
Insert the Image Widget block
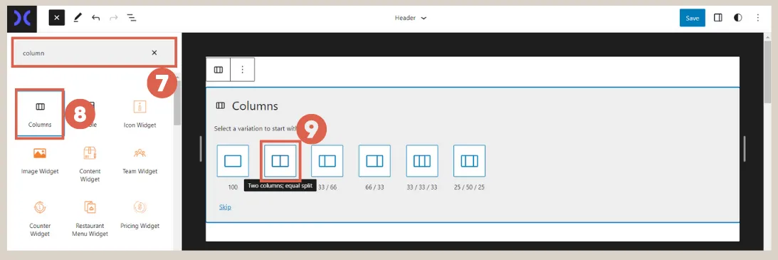(x=40, y=161)
